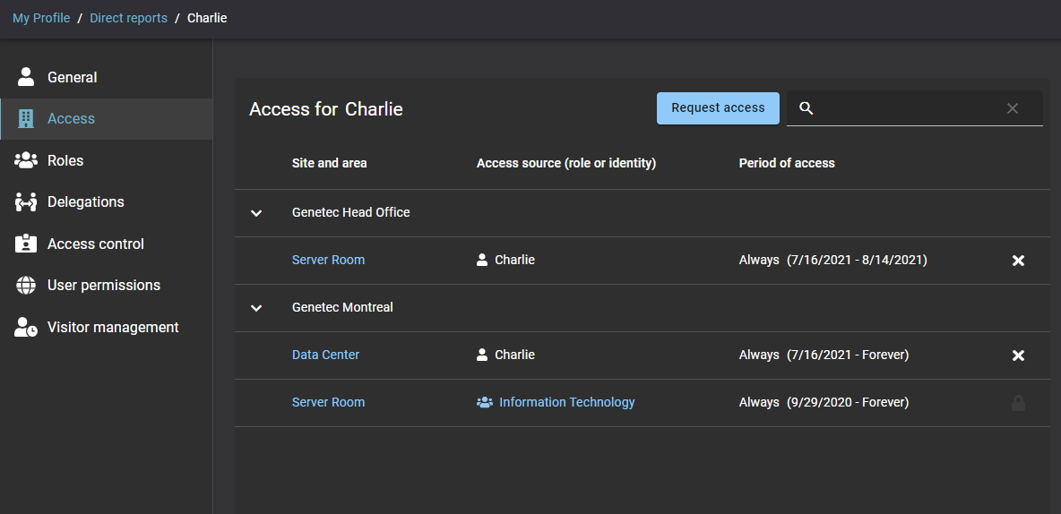Clear the search field with X icon
The height and width of the screenshot is (514, 1061).
click(1013, 108)
